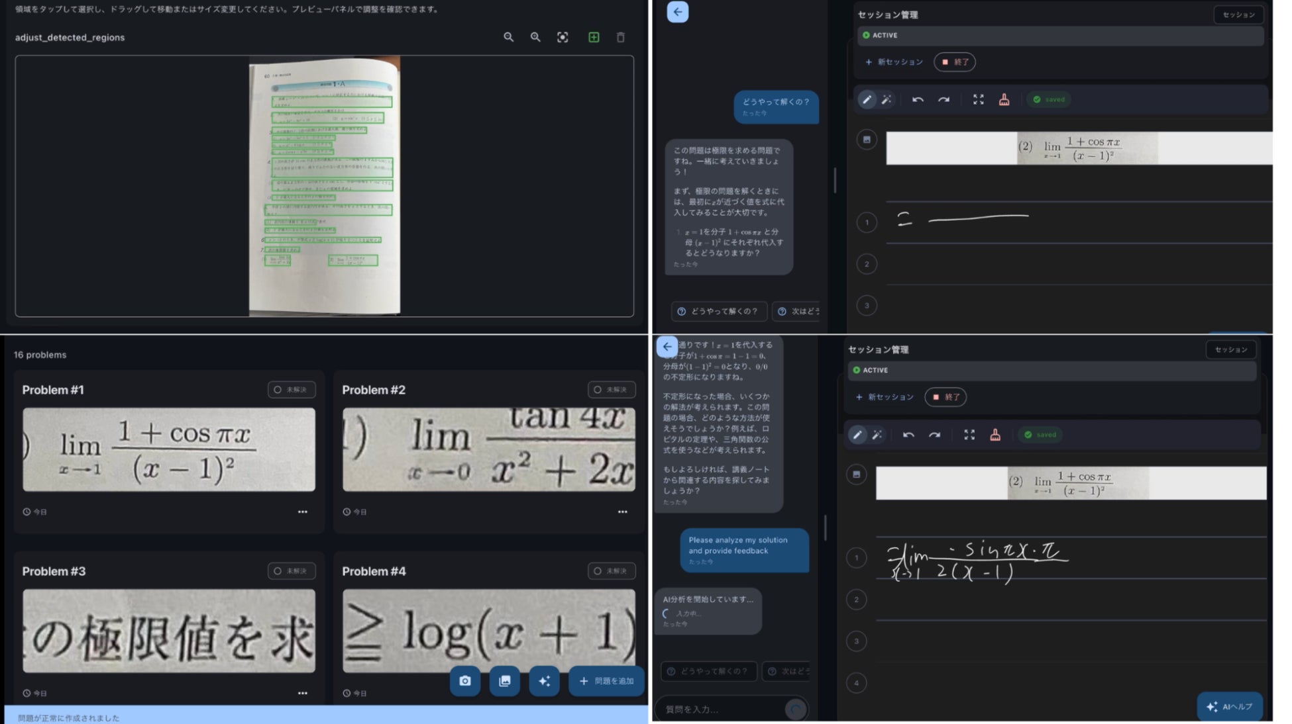Select the pen tool in top session

[x=867, y=99]
